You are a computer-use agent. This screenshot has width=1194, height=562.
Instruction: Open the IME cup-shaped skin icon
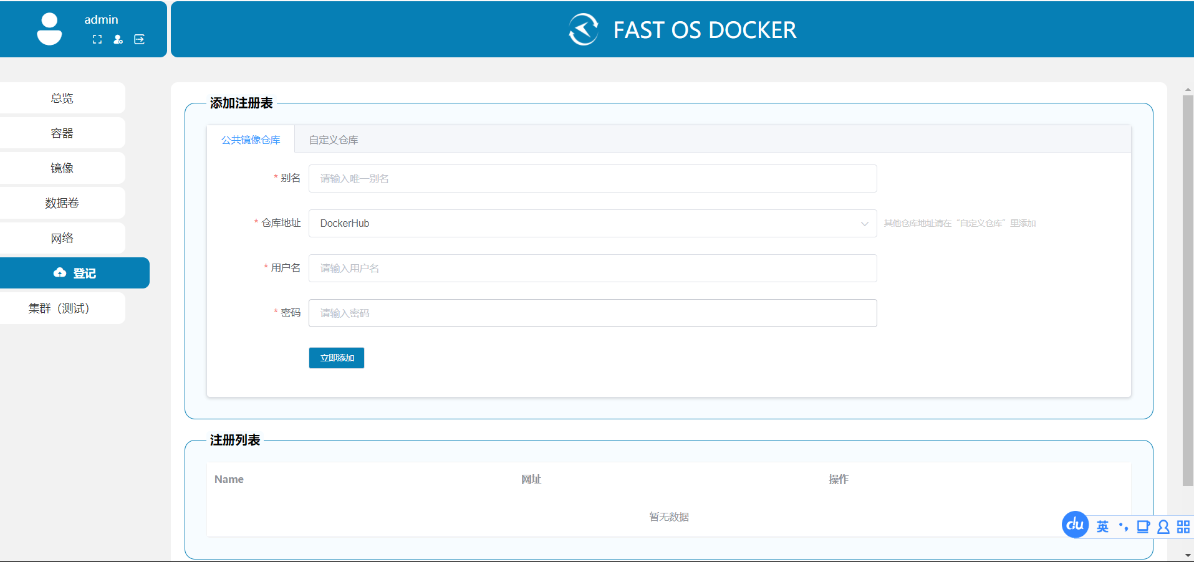point(1143,527)
